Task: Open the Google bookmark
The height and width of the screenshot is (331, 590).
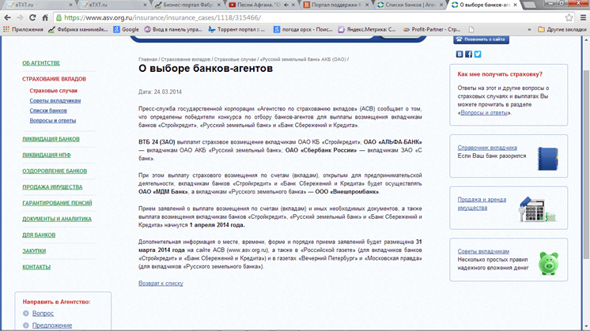Action: click(126, 29)
